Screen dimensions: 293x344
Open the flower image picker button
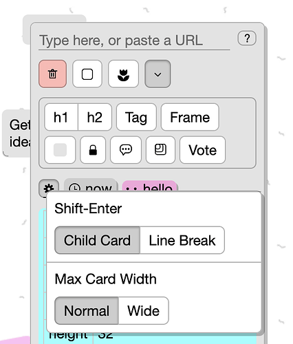[123, 74]
